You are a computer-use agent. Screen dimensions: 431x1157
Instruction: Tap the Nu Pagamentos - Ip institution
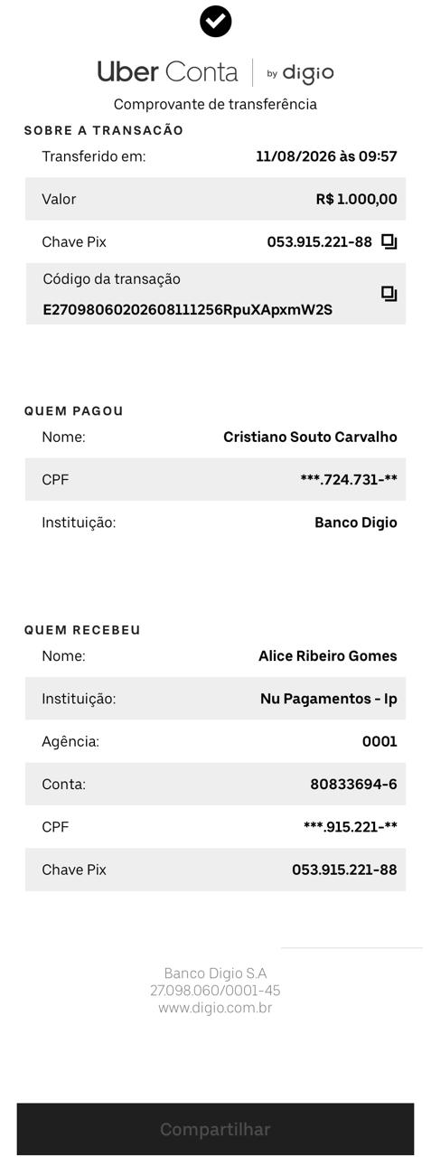point(329,699)
